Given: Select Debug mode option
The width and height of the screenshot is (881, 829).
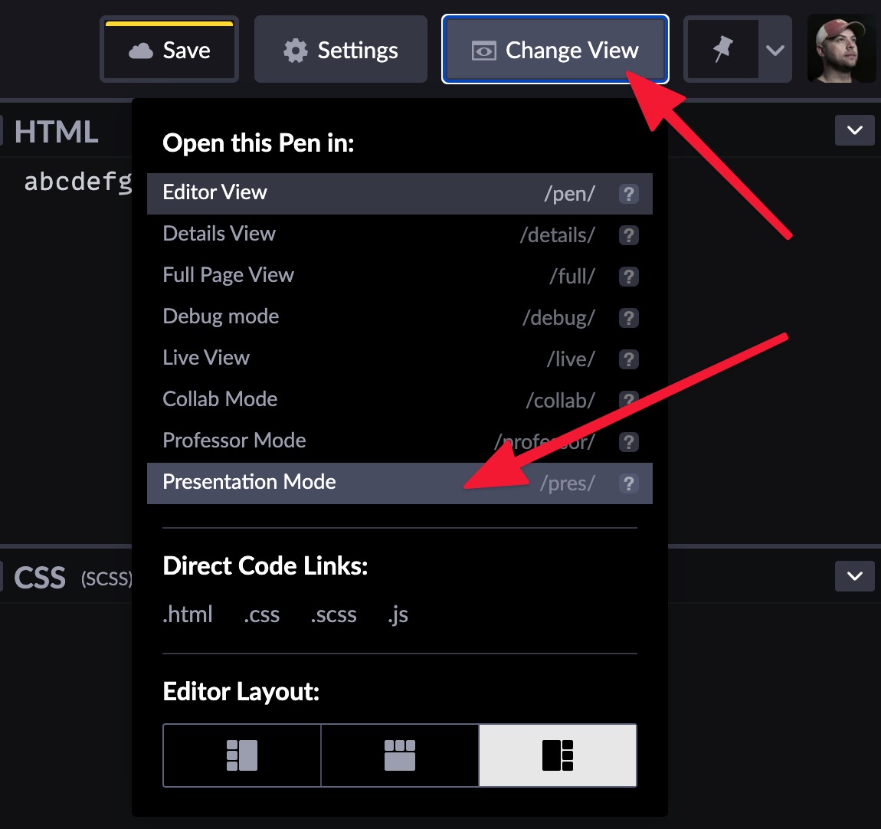Looking at the screenshot, I should pos(399,317).
